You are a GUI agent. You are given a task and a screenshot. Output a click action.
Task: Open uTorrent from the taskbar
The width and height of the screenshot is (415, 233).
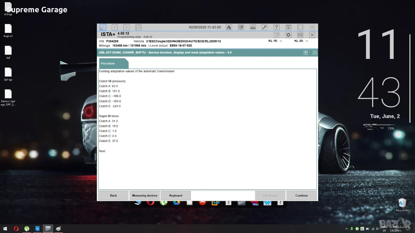pyautogui.click(x=27, y=228)
